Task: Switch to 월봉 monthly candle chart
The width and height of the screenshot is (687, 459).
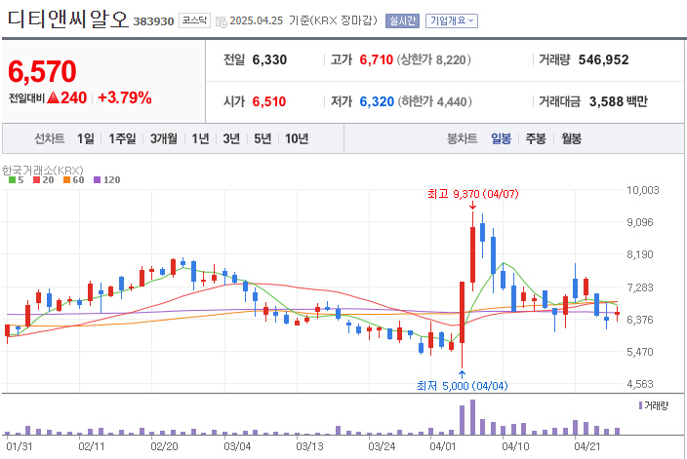Action: pos(571,138)
